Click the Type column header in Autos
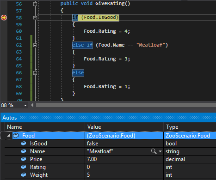216x180 pixels. click(172, 127)
